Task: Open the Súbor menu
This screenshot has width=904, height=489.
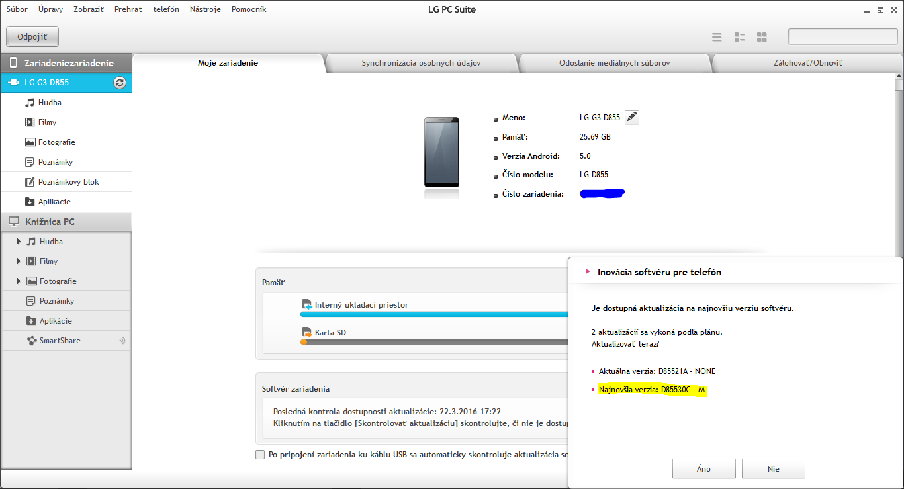Action: pos(17,9)
